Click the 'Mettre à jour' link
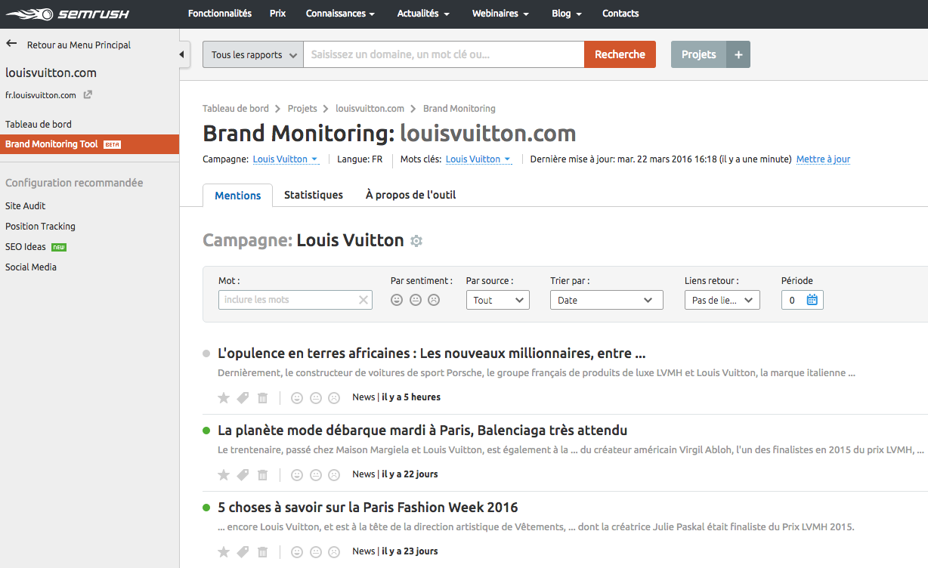Viewport: 928px width, 568px height. tap(823, 159)
